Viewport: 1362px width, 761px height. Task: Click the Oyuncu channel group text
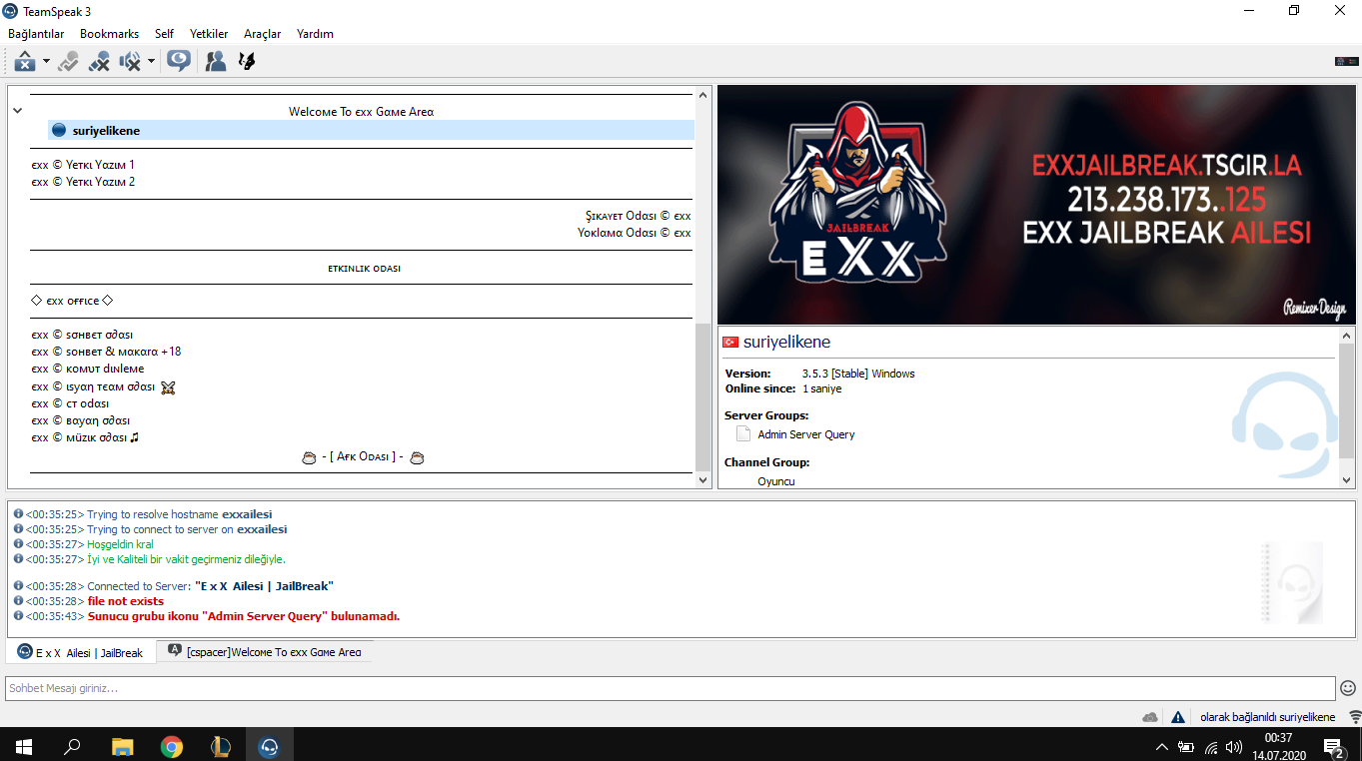(776, 481)
